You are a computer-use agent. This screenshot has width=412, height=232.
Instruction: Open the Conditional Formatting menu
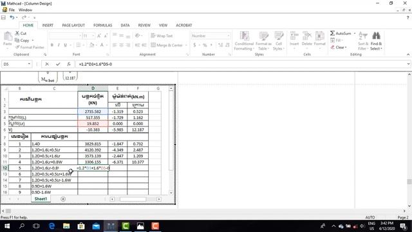pyautogui.click(x=244, y=41)
